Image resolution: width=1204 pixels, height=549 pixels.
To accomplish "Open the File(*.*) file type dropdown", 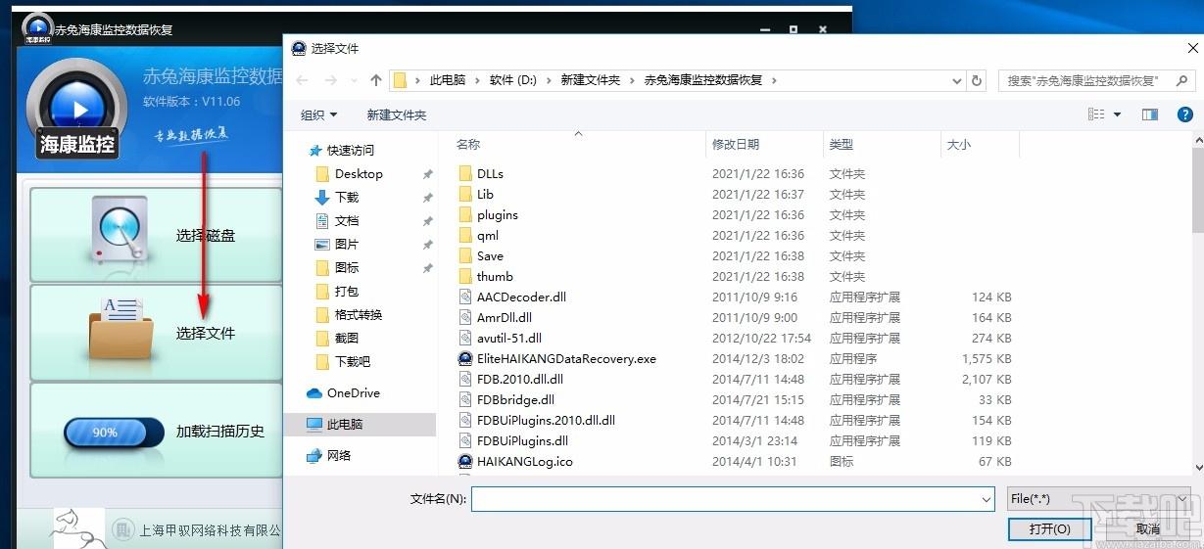I will [1099, 499].
